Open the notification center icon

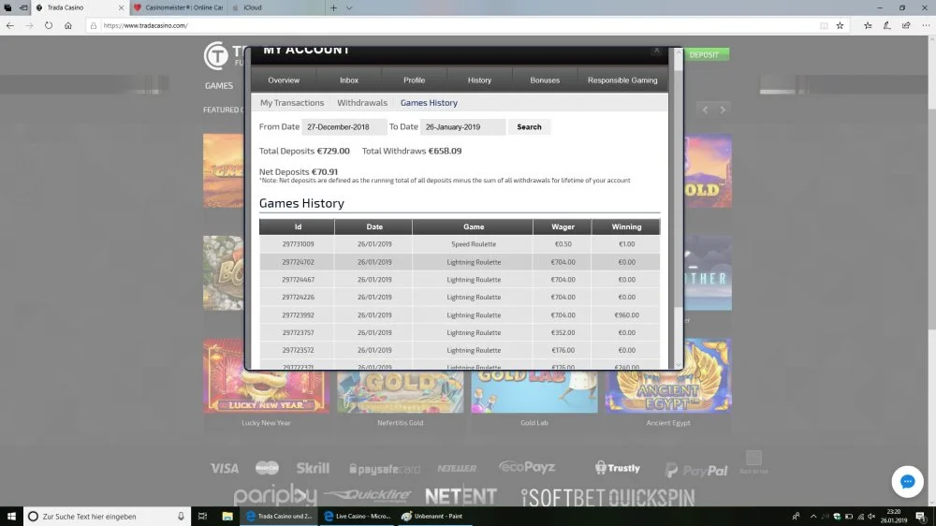[921, 516]
